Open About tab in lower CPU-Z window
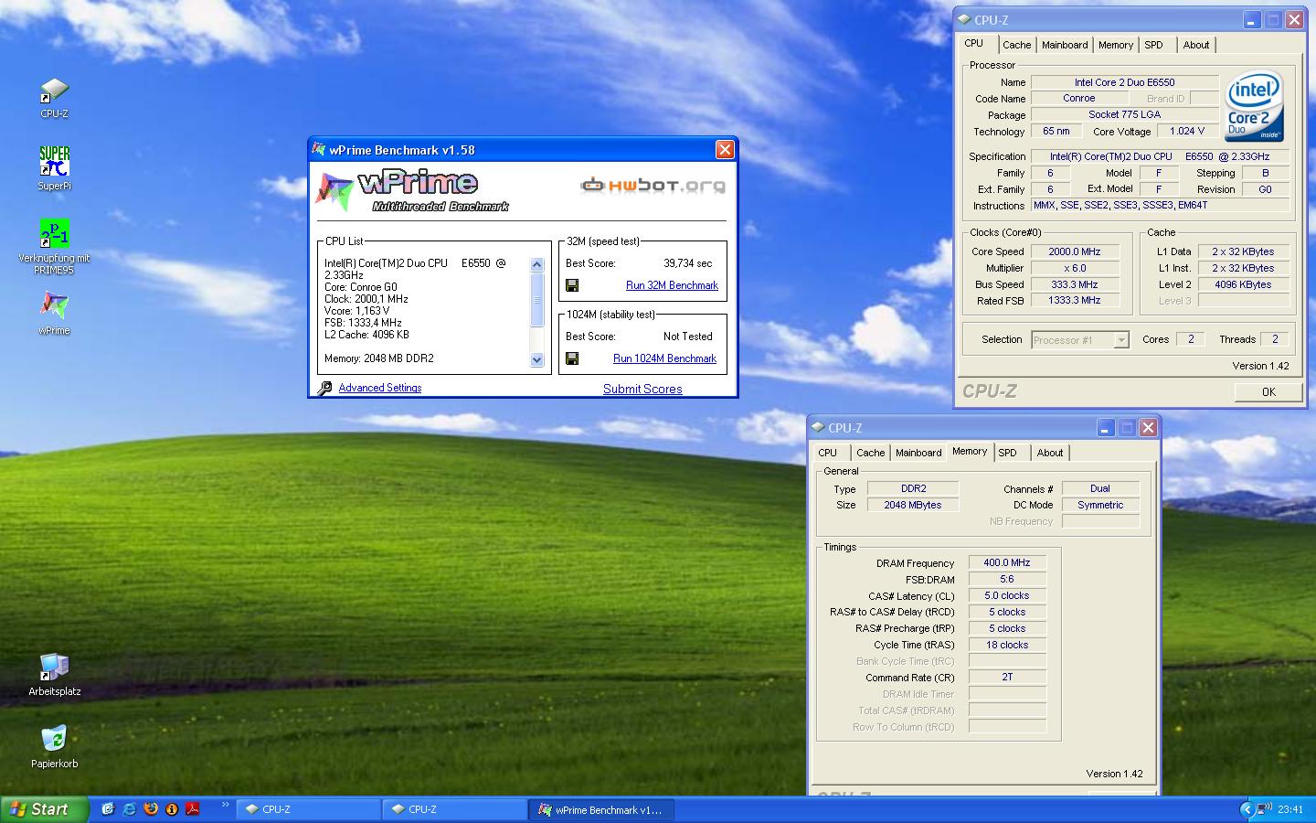This screenshot has width=1316, height=823. (x=1050, y=453)
